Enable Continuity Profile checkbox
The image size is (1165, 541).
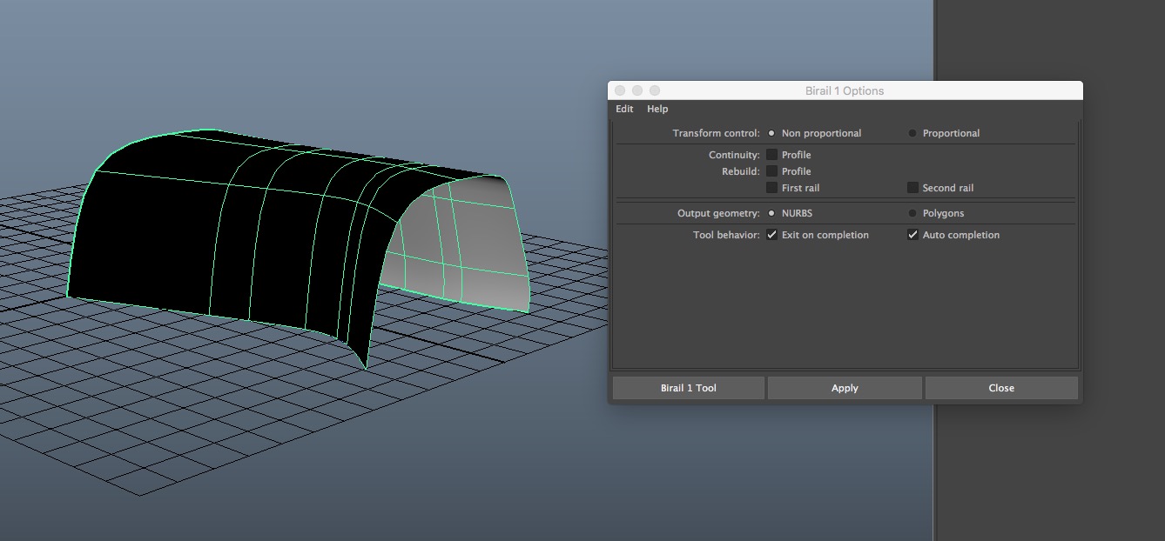[x=771, y=155]
